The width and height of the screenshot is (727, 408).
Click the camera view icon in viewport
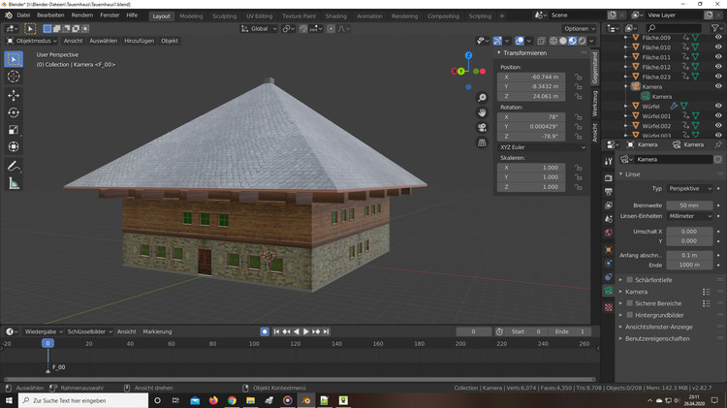[x=482, y=128]
